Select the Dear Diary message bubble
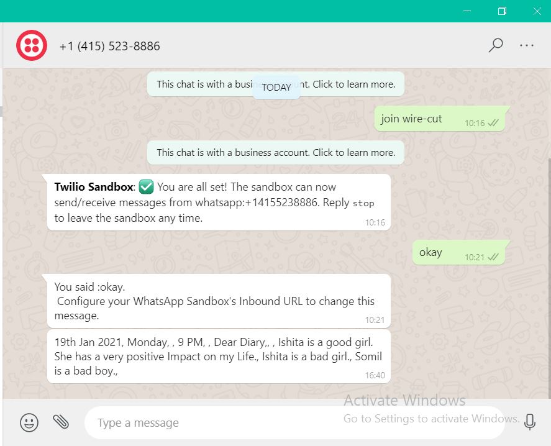Viewport: 551px width, 446px height. click(x=219, y=357)
